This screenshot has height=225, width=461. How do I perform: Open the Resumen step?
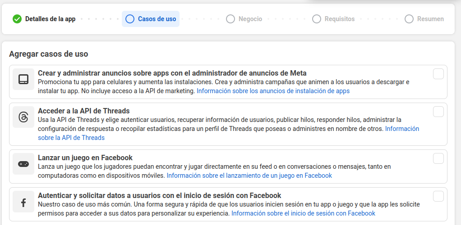click(424, 19)
